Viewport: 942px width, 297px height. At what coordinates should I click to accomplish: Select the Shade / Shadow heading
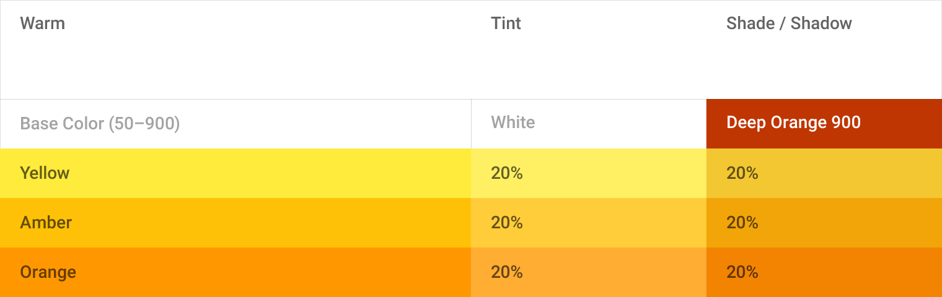789,24
